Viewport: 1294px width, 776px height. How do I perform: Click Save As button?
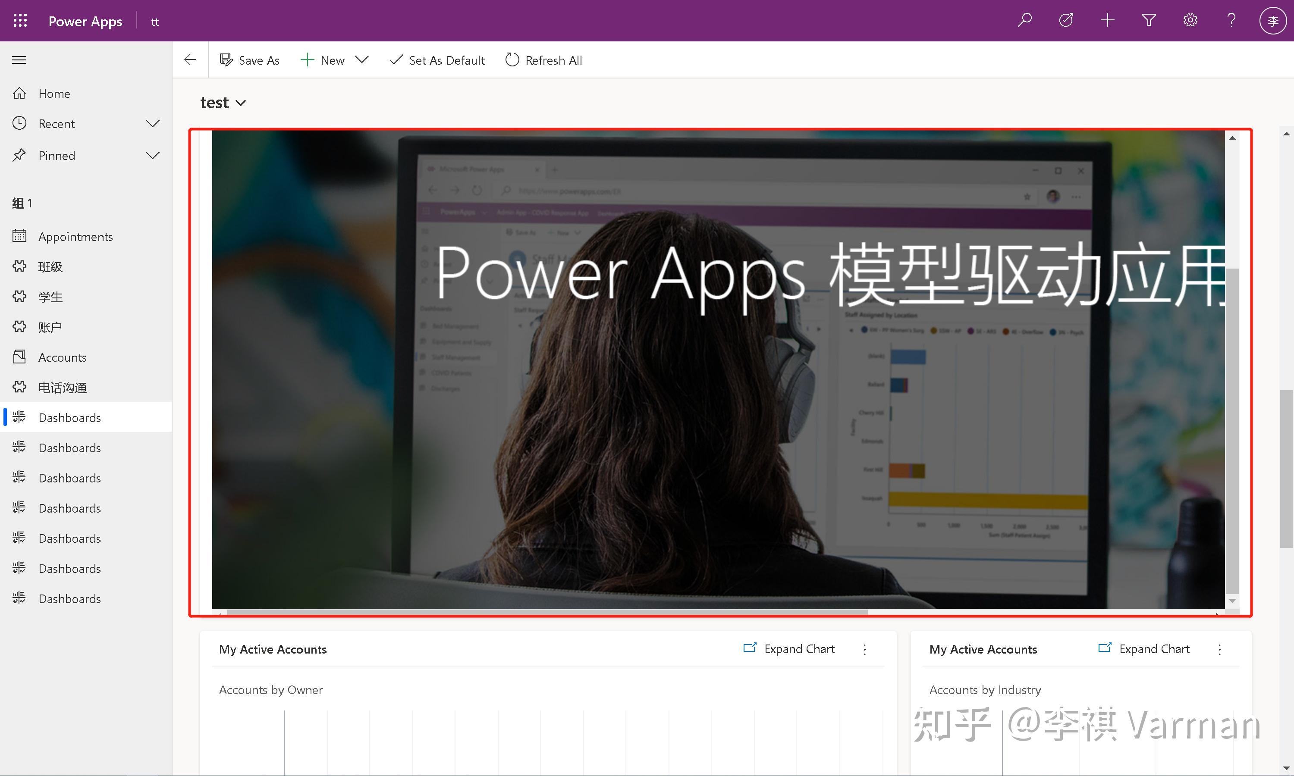249,61
